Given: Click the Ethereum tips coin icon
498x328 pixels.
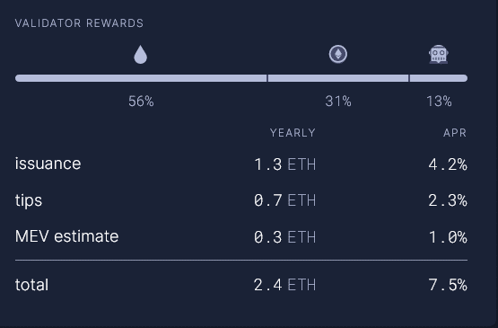Looking at the screenshot, I should pos(338,54).
